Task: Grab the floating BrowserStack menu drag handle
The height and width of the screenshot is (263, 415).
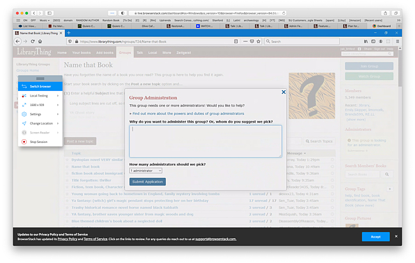Action: 40,79
